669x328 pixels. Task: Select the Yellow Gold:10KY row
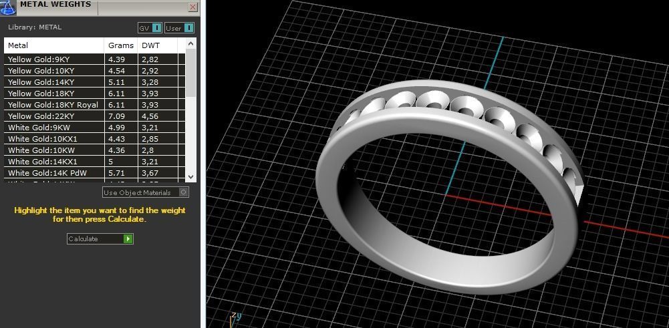[95, 71]
